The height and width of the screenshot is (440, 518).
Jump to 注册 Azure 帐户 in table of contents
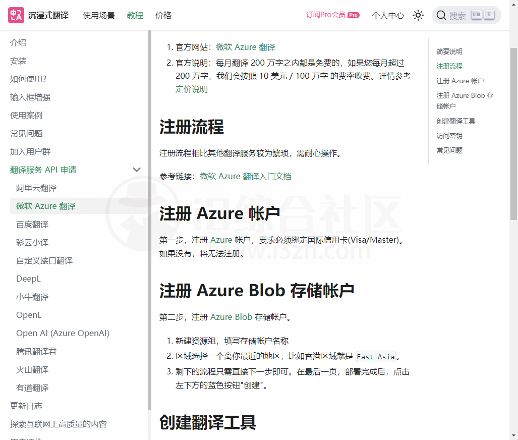coord(460,81)
